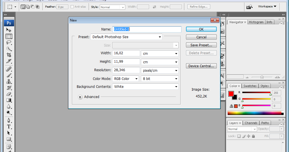The width and height of the screenshot is (289, 152).
Task: Select the Lasso tool
Action: [x=9, y=43]
